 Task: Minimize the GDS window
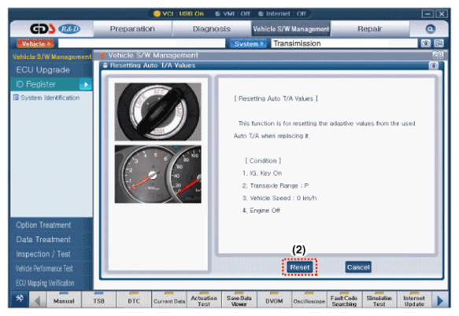point(428,13)
